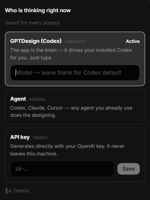Select the GPTDesign (Codex) option title
This screenshot has height=200, width=150.
pyautogui.click(x=36, y=41)
